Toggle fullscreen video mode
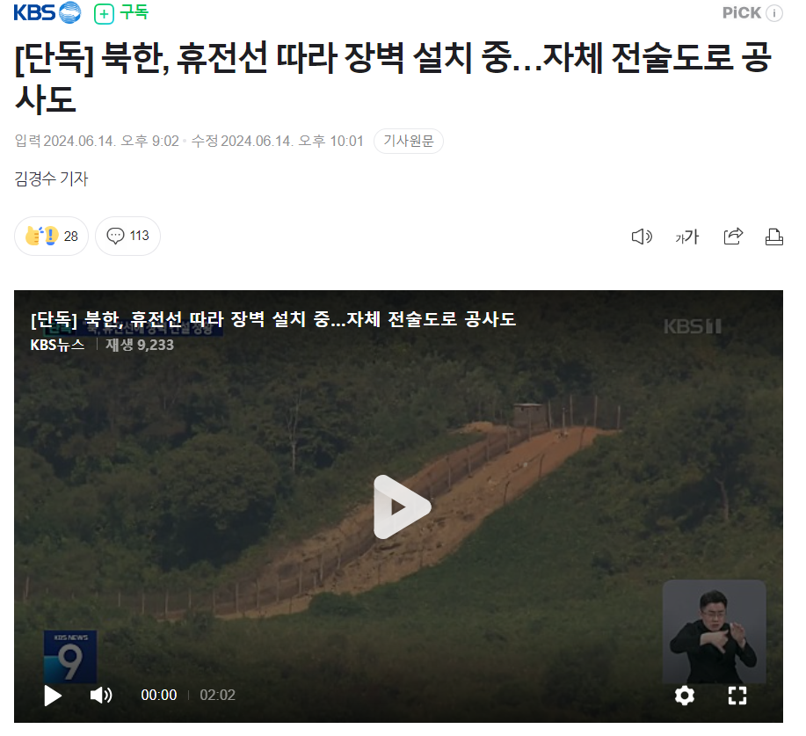The image size is (806, 736). click(x=737, y=696)
